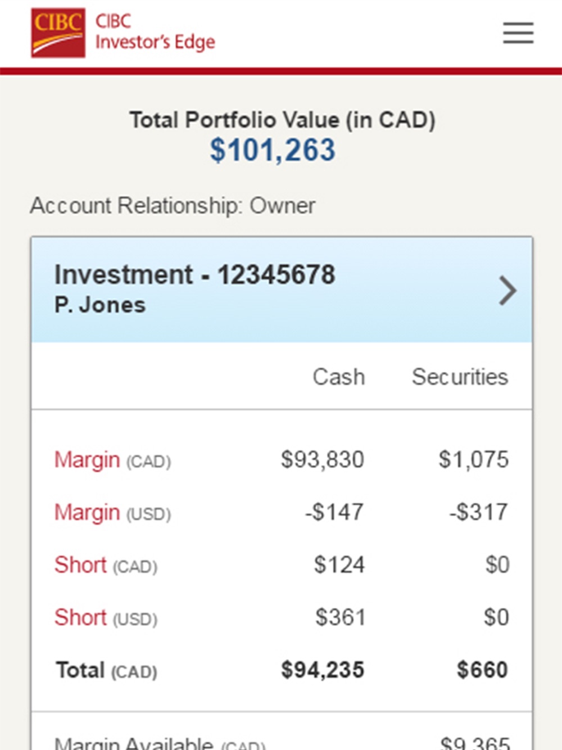The height and width of the screenshot is (750, 562).
Task: Open Investment account chevron arrow
Action: pyautogui.click(x=507, y=291)
